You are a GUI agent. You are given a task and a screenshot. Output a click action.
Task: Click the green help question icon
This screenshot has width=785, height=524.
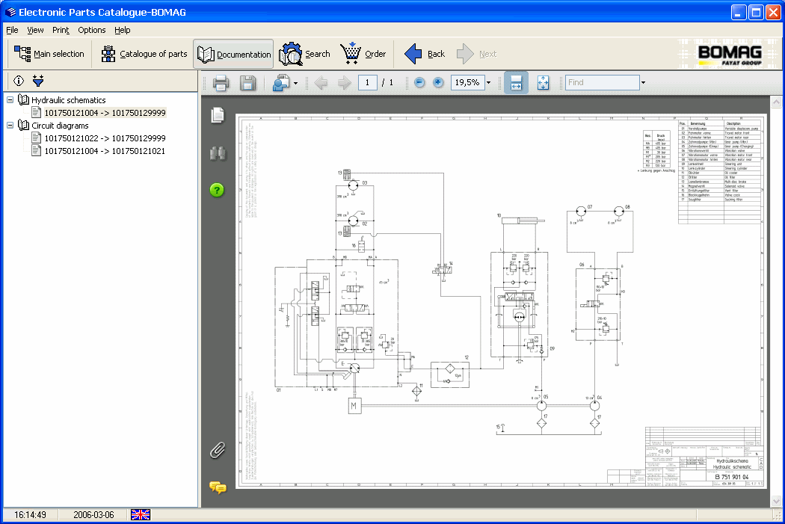point(217,190)
